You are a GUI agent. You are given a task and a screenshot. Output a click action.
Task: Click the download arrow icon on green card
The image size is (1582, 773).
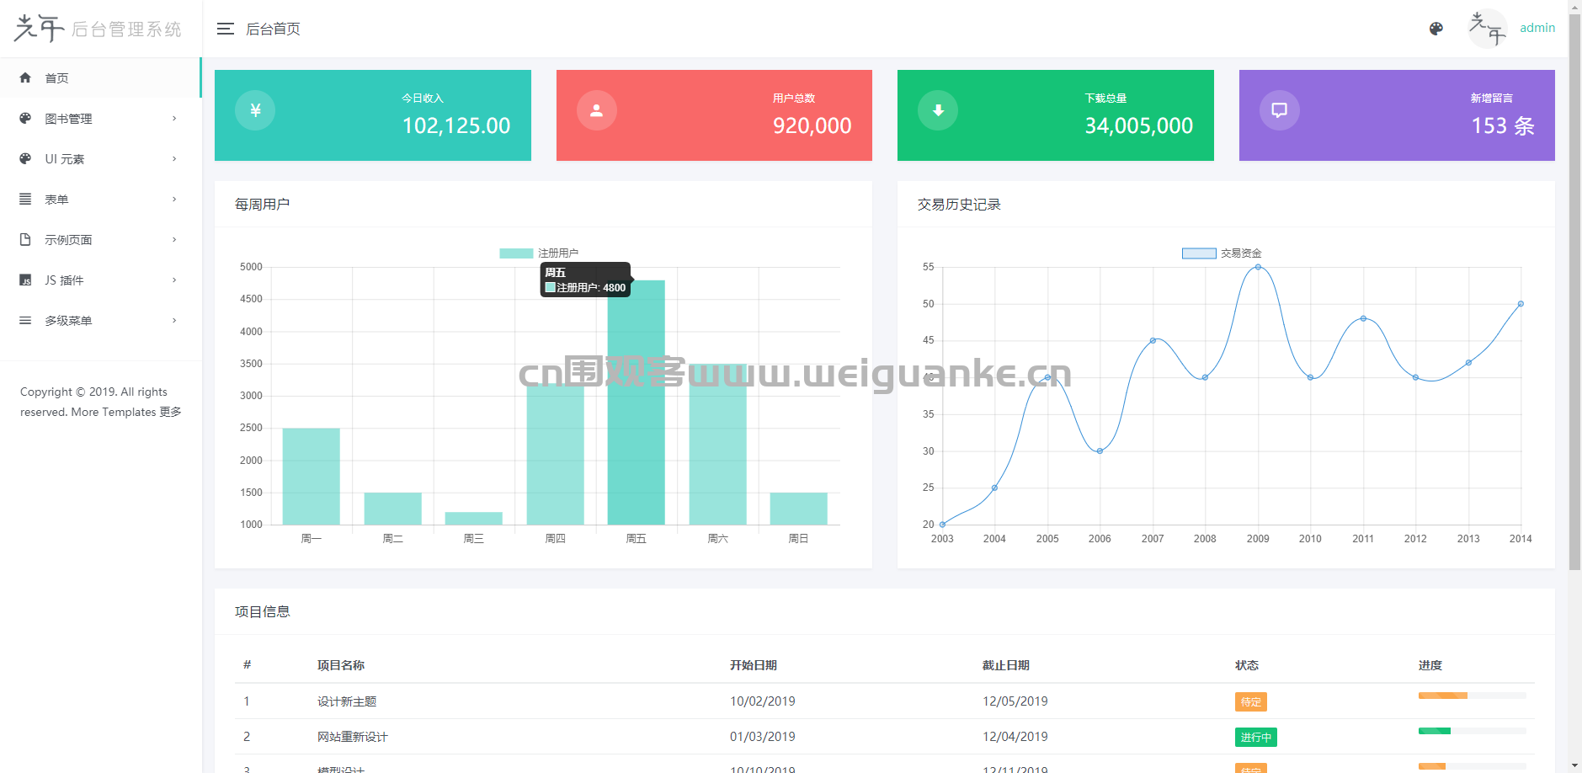[x=938, y=110]
